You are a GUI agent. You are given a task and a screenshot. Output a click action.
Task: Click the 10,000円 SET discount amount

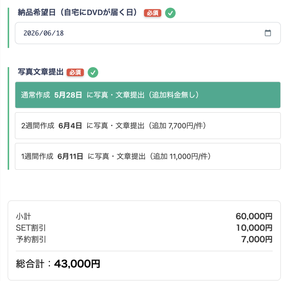coord(254,228)
